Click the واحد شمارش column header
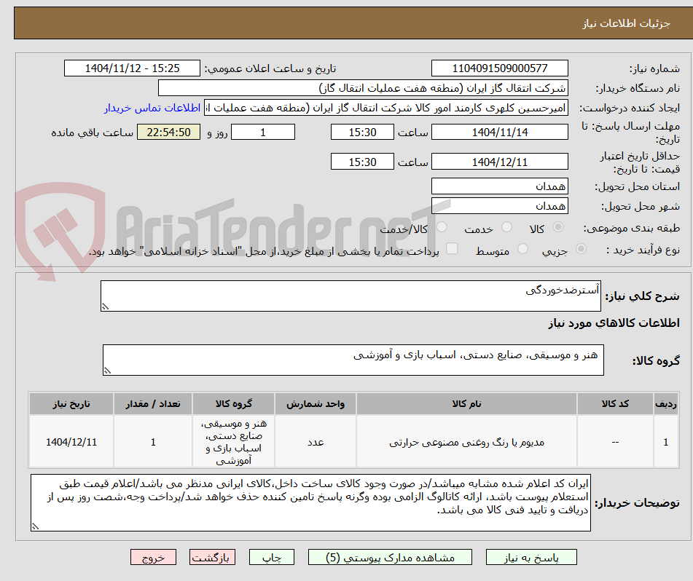The image size is (693, 581). pyautogui.click(x=315, y=404)
